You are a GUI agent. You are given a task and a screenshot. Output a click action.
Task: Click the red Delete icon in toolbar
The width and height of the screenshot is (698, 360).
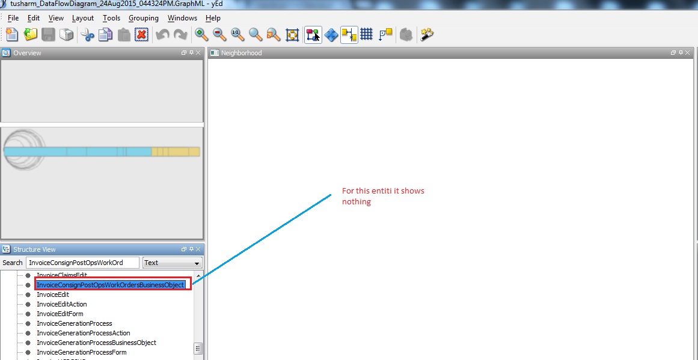click(142, 35)
